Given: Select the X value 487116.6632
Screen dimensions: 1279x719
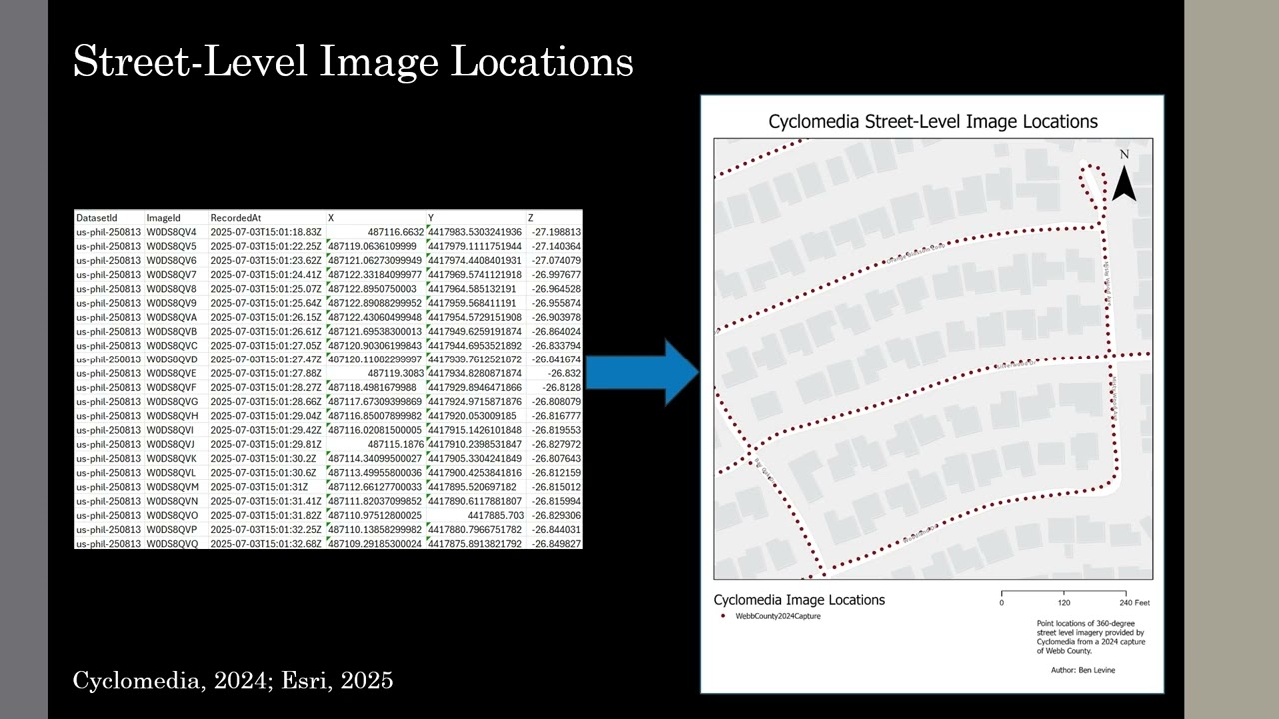Looking at the screenshot, I should point(396,232).
